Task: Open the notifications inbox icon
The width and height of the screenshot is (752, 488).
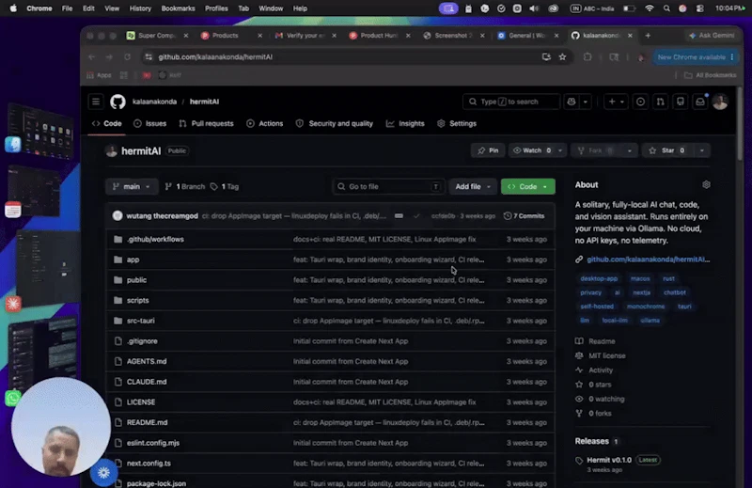Action: click(700, 102)
